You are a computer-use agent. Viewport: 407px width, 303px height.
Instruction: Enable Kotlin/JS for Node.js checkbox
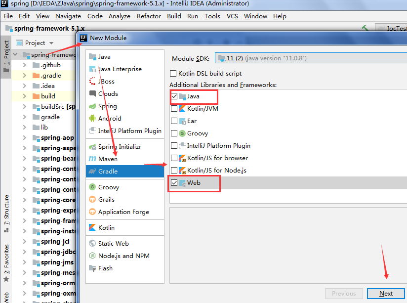(174, 171)
